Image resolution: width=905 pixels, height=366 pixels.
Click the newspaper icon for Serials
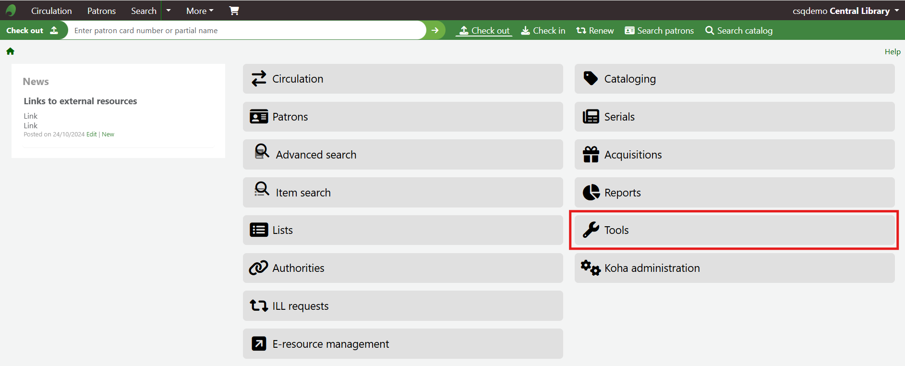click(591, 117)
